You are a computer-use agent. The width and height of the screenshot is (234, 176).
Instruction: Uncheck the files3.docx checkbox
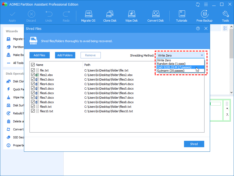tap(33, 79)
